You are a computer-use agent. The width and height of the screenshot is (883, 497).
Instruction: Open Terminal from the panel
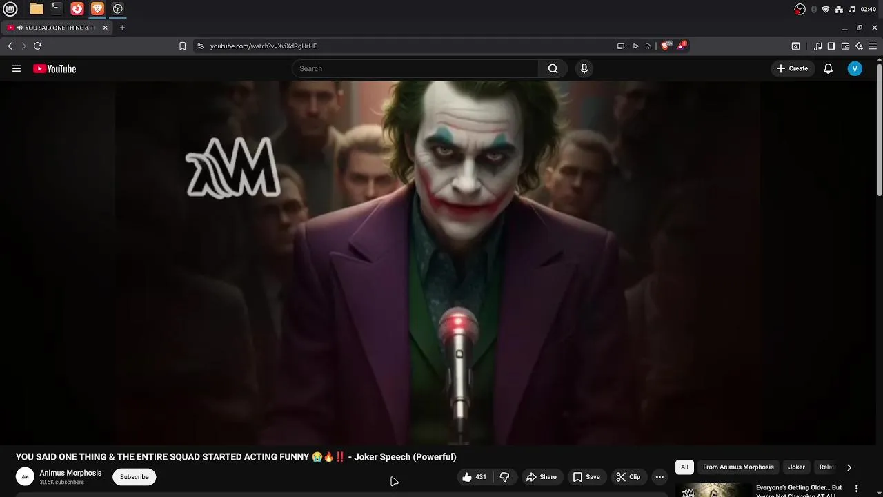coord(57,9)
